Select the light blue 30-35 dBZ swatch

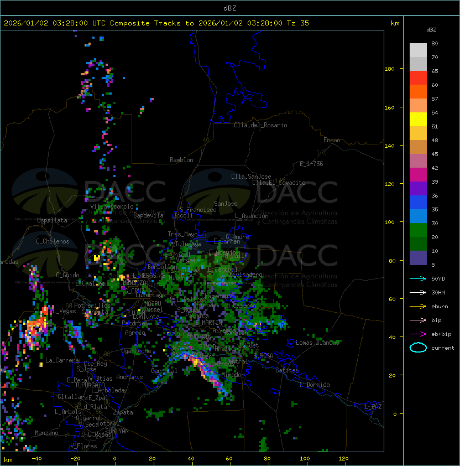click(418, 216)
